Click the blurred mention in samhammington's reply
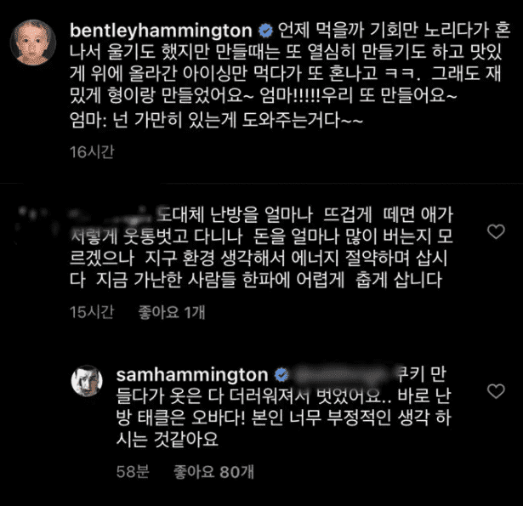Viewport: 523px width, 506px height. click(x=342, y=375)
